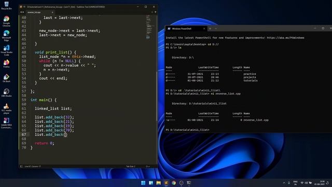This screenshot has width=332, height=187.
Task: Open Chrome from the taskbar
Action: 174,183
